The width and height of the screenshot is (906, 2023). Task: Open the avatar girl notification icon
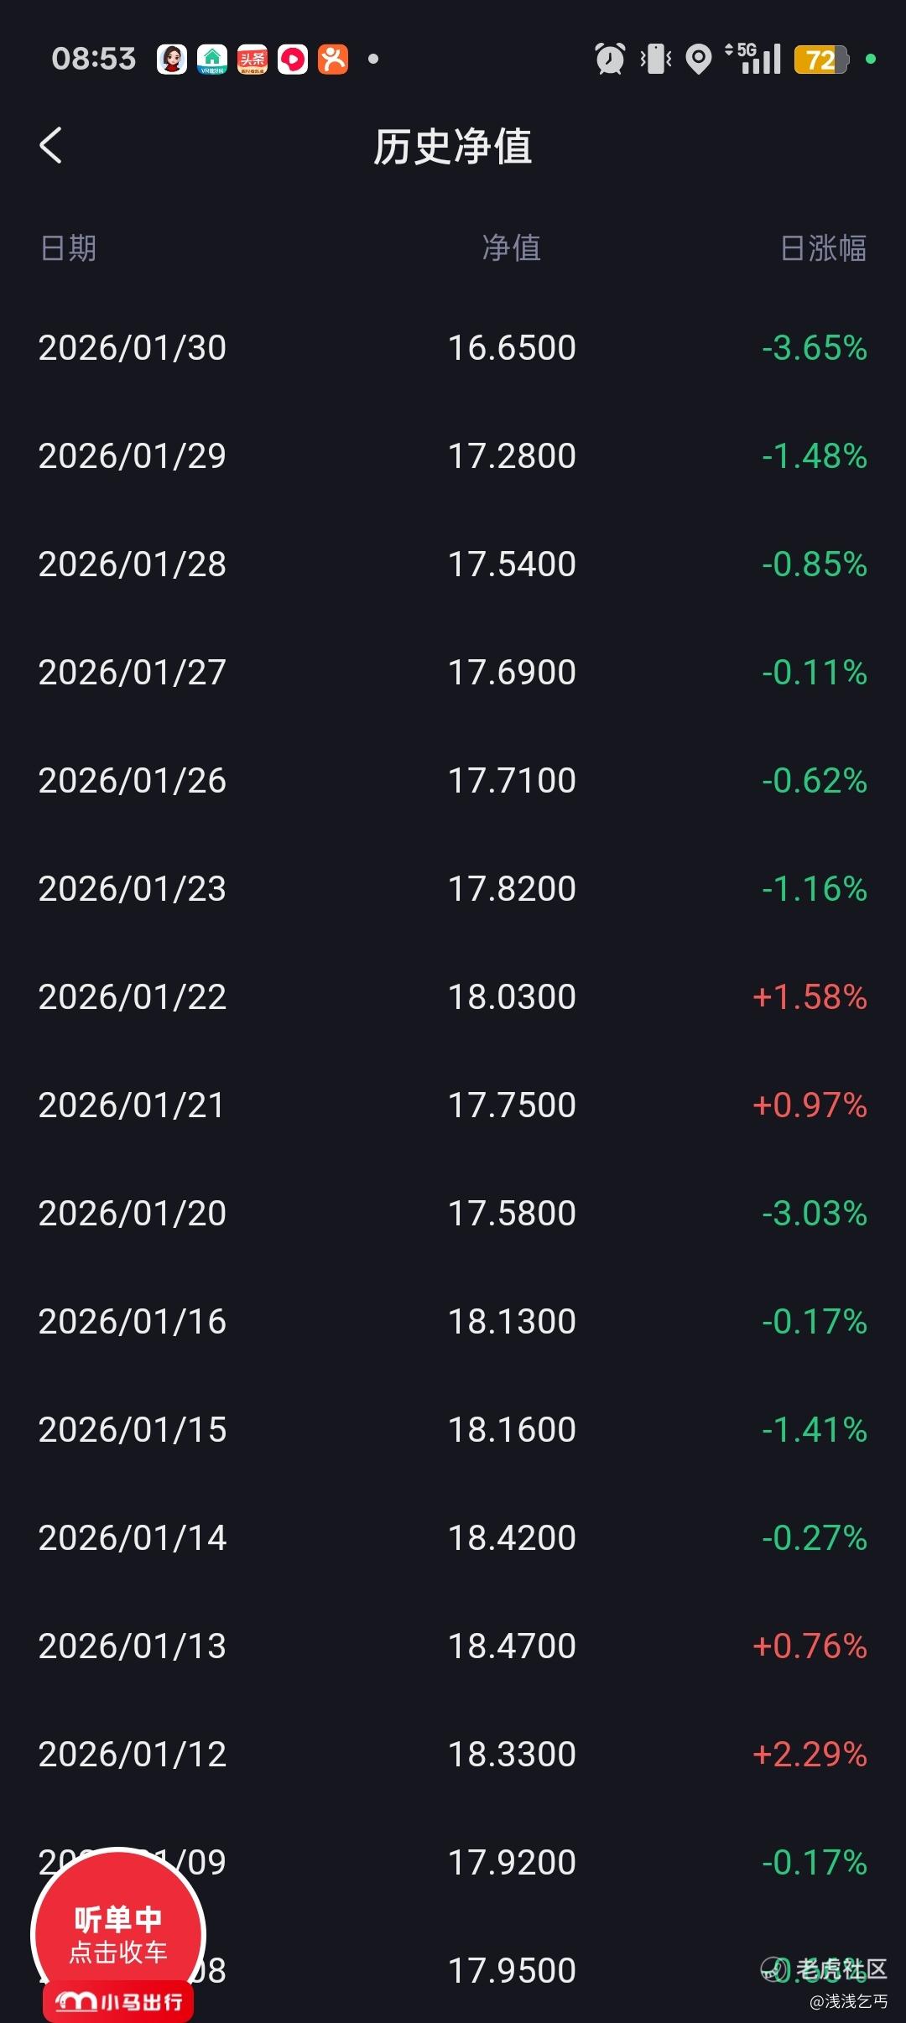tap(172, 60)
